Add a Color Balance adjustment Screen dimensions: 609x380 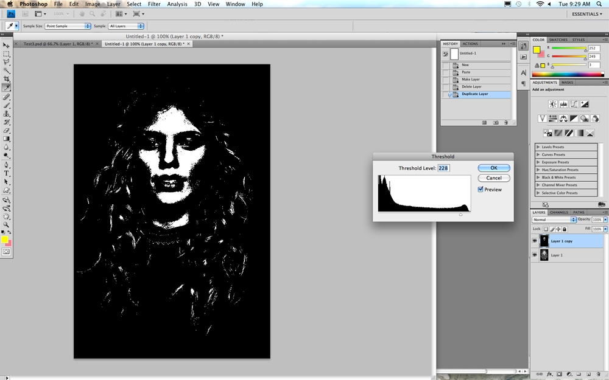[x=563, y=119]
